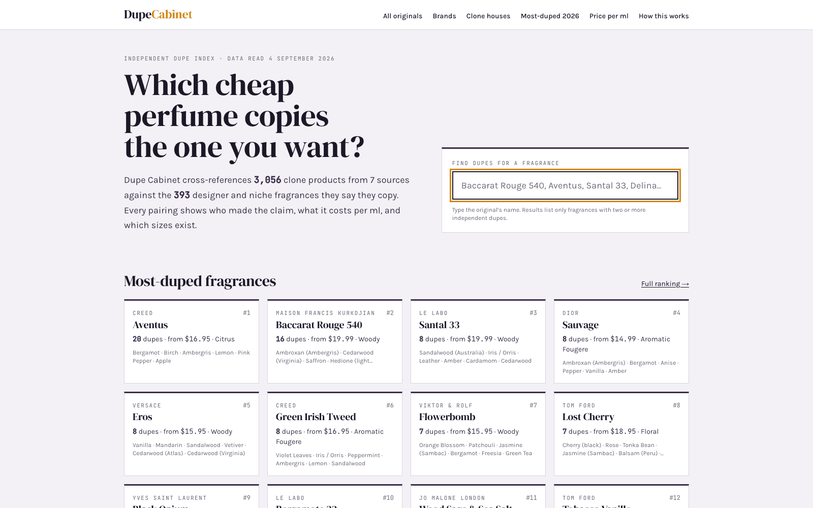Click the '#1' rank on Aventus card

click(246, 313)
